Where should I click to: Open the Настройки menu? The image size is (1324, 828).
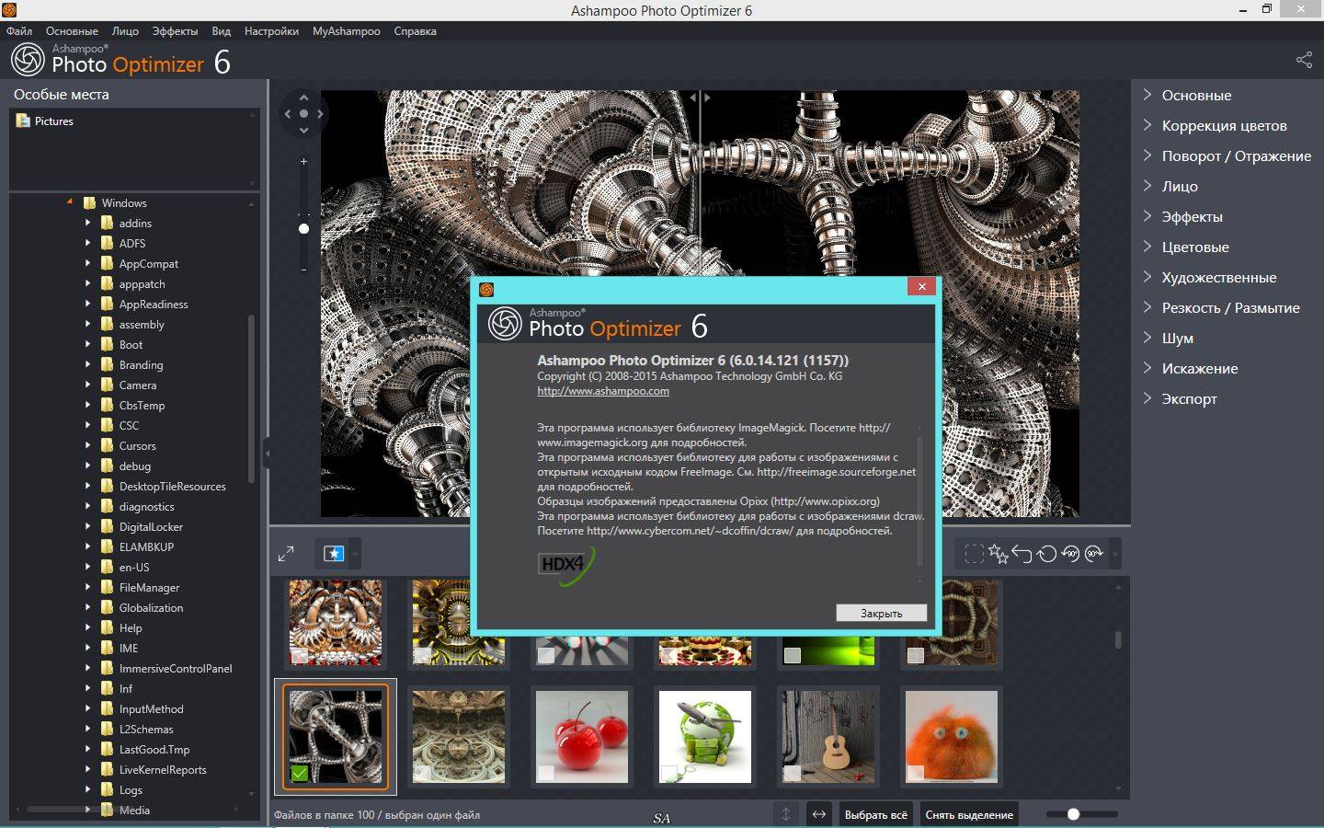(271, 31)
